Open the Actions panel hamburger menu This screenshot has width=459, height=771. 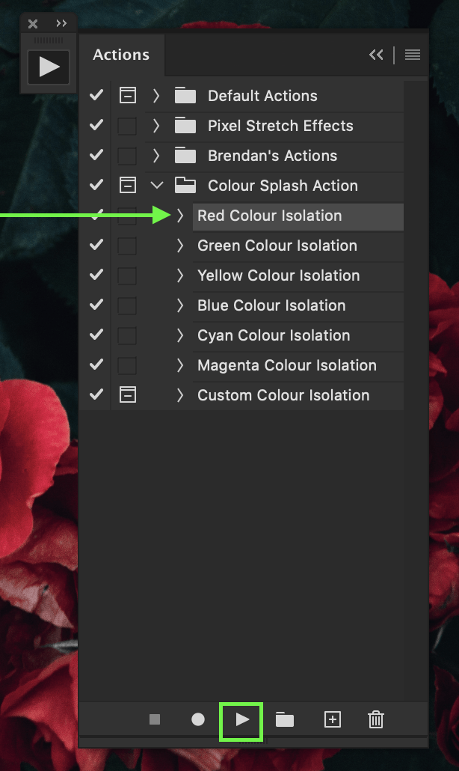(413, 55)
